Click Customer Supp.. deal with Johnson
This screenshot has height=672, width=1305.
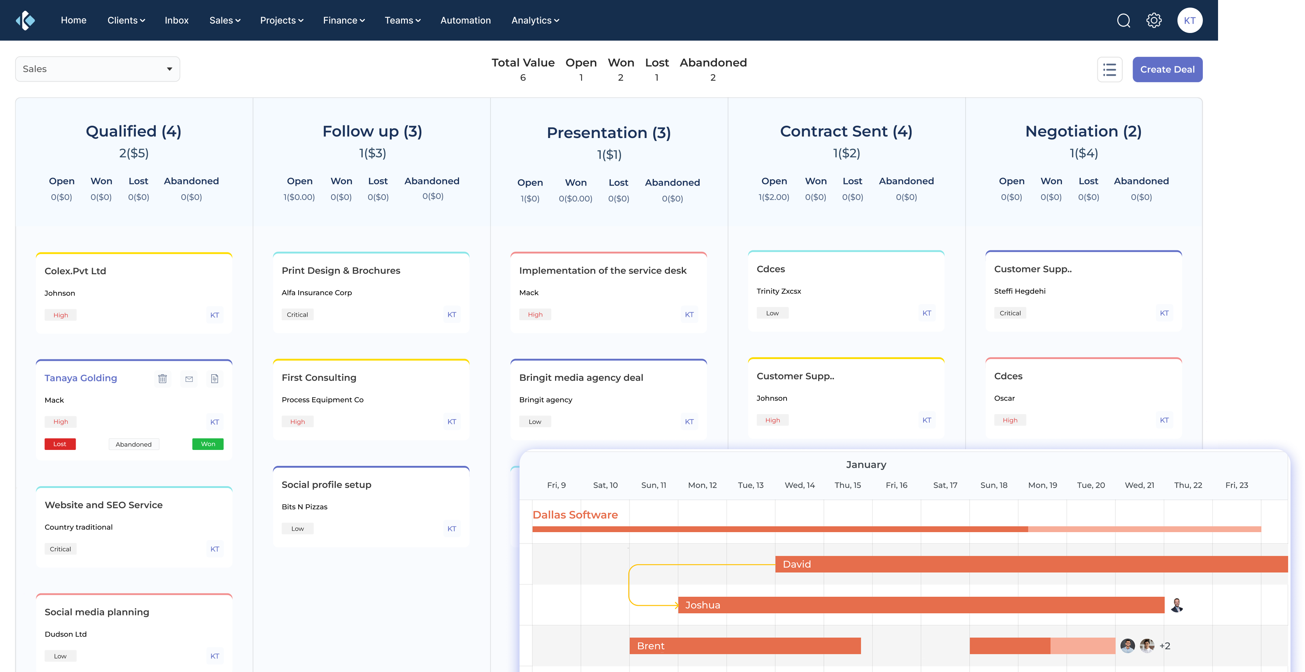point(846,397)
